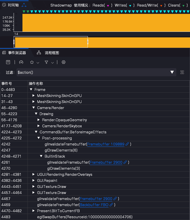Click the link icon beside Backbuffer FBO
This screenshot has height=220, width=190.
[111, 205]
